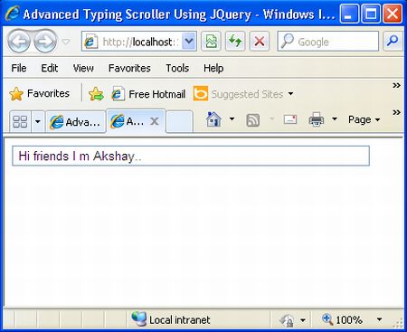407x332 pixels.
Task: Click the green arrows Refresh button
Action: [x=235, y=41]
